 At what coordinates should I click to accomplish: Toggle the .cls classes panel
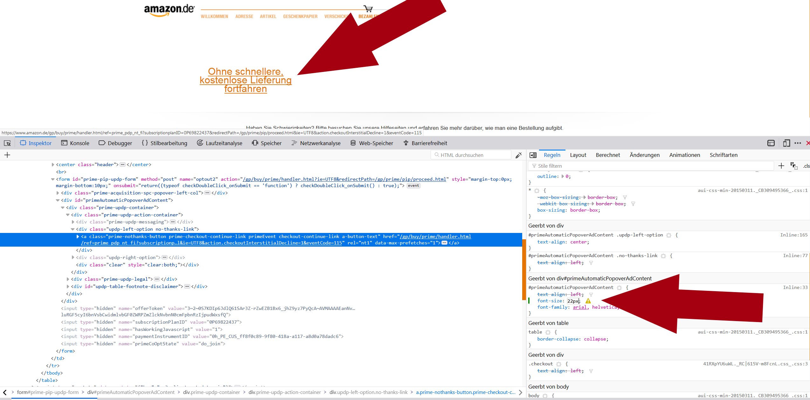point(806,166)
